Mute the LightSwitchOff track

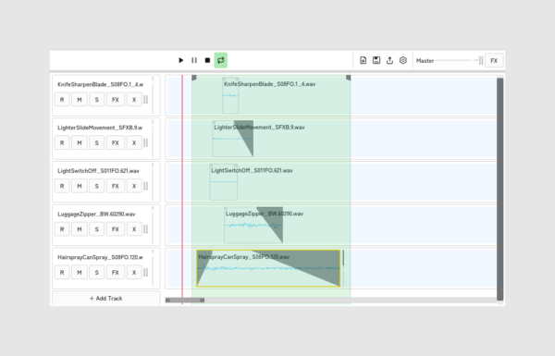click(x=80, y=186)
